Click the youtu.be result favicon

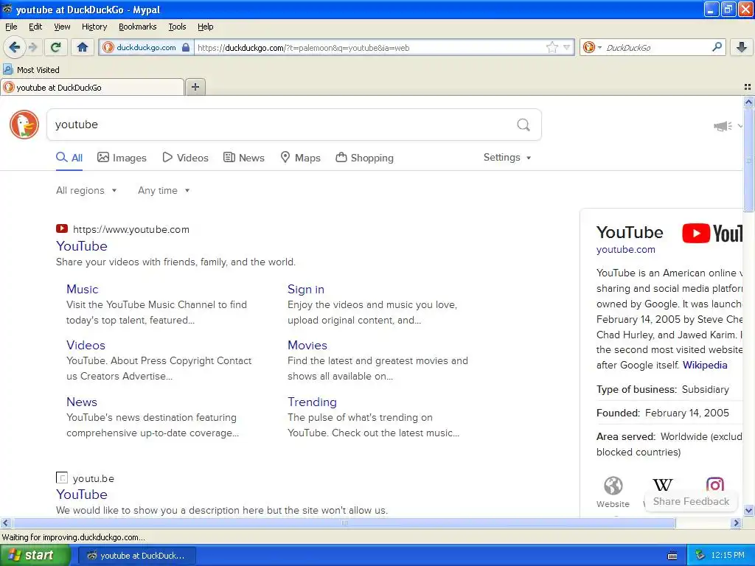tap(62, 478)
